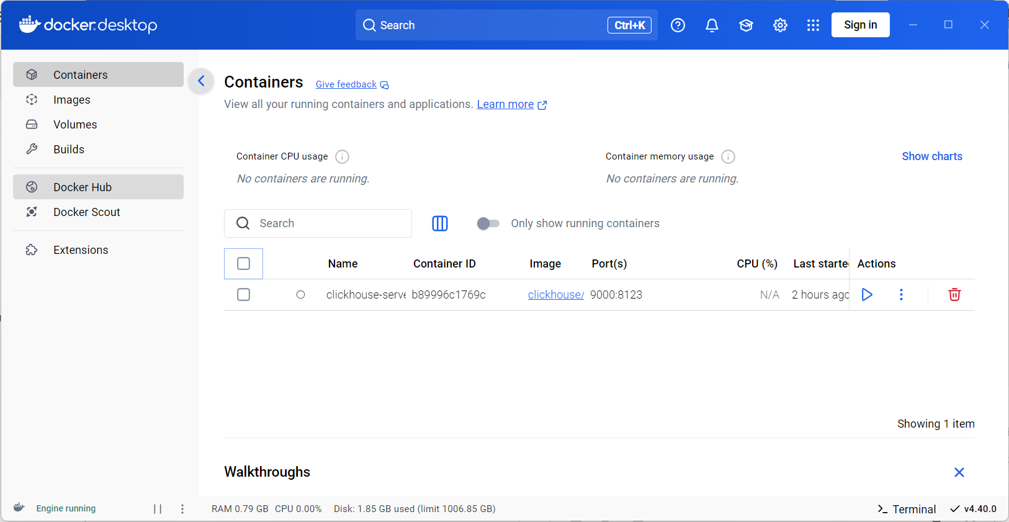Open Docker Hub in the sidebar

[98, 187]
